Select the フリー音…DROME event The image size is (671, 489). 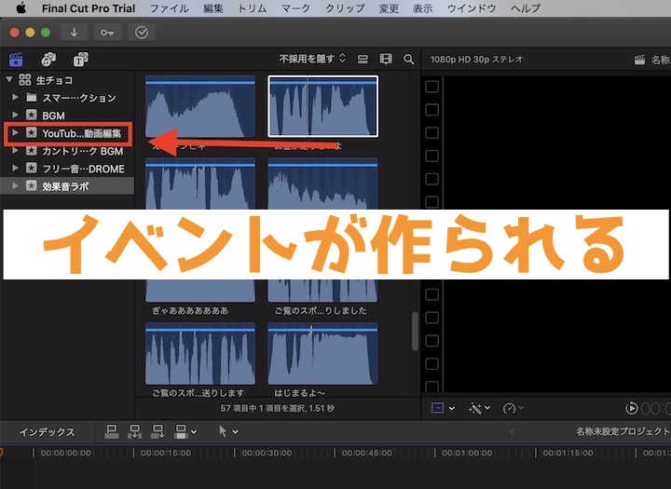pos(67,169)
